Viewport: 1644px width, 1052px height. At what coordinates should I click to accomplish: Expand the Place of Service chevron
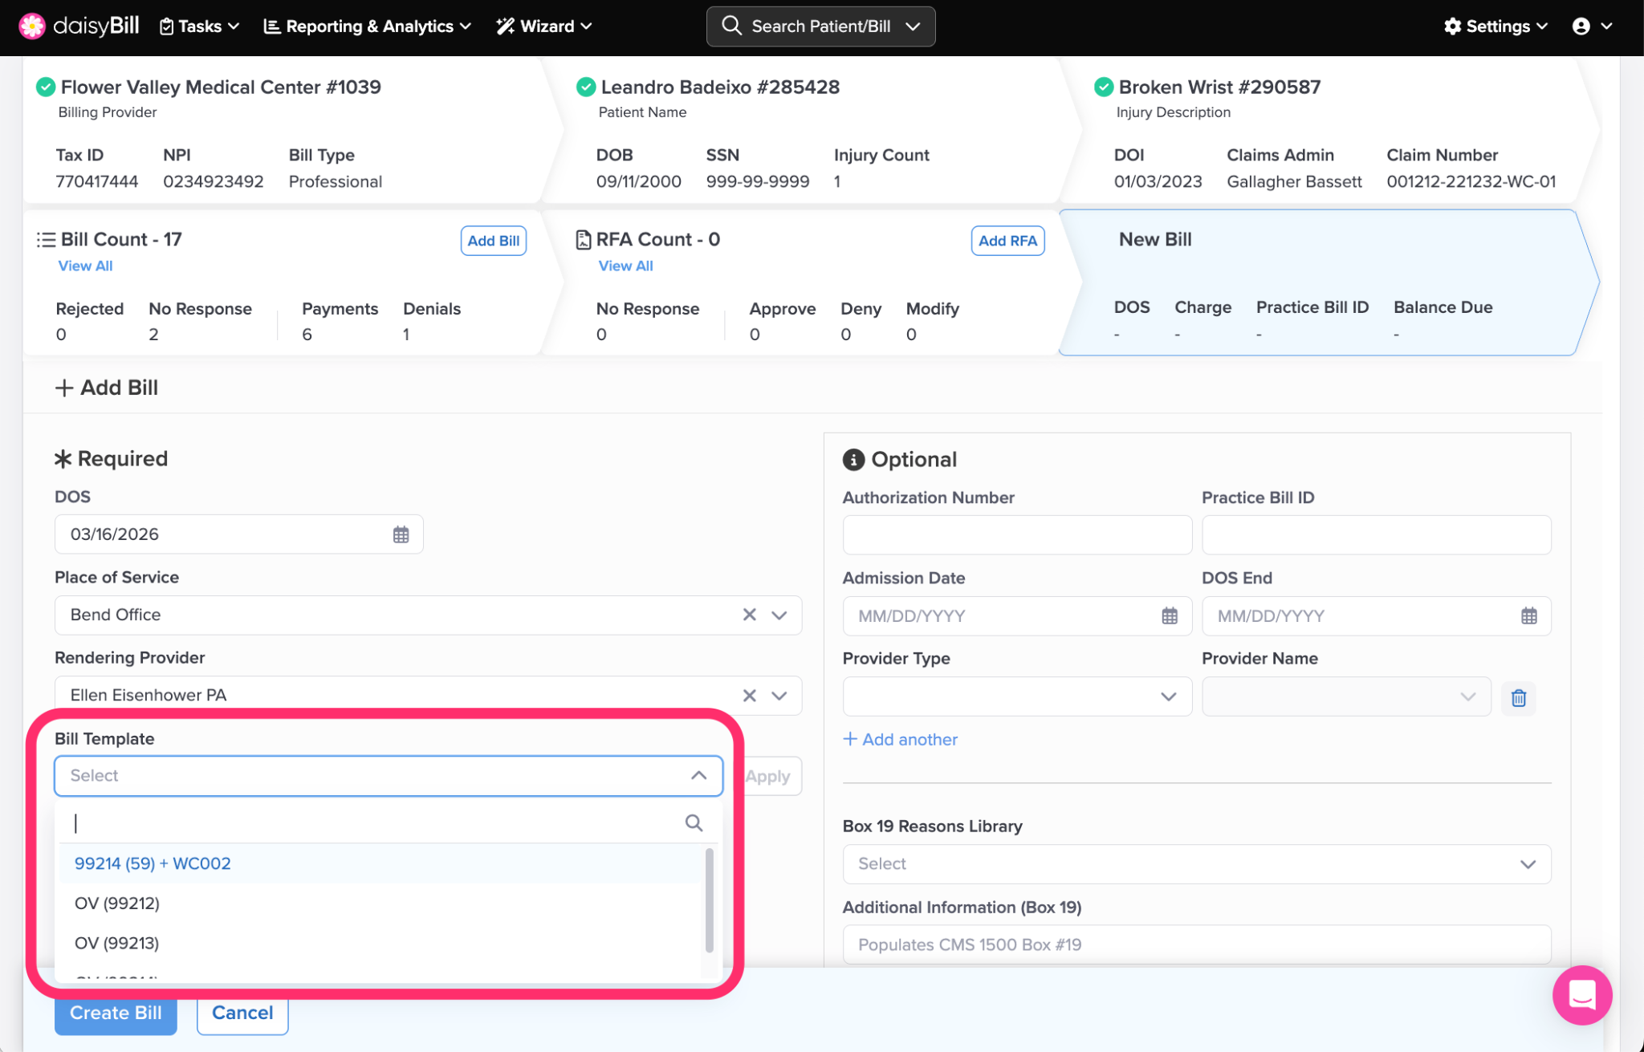pyautogui.click(x=779, y=615)
